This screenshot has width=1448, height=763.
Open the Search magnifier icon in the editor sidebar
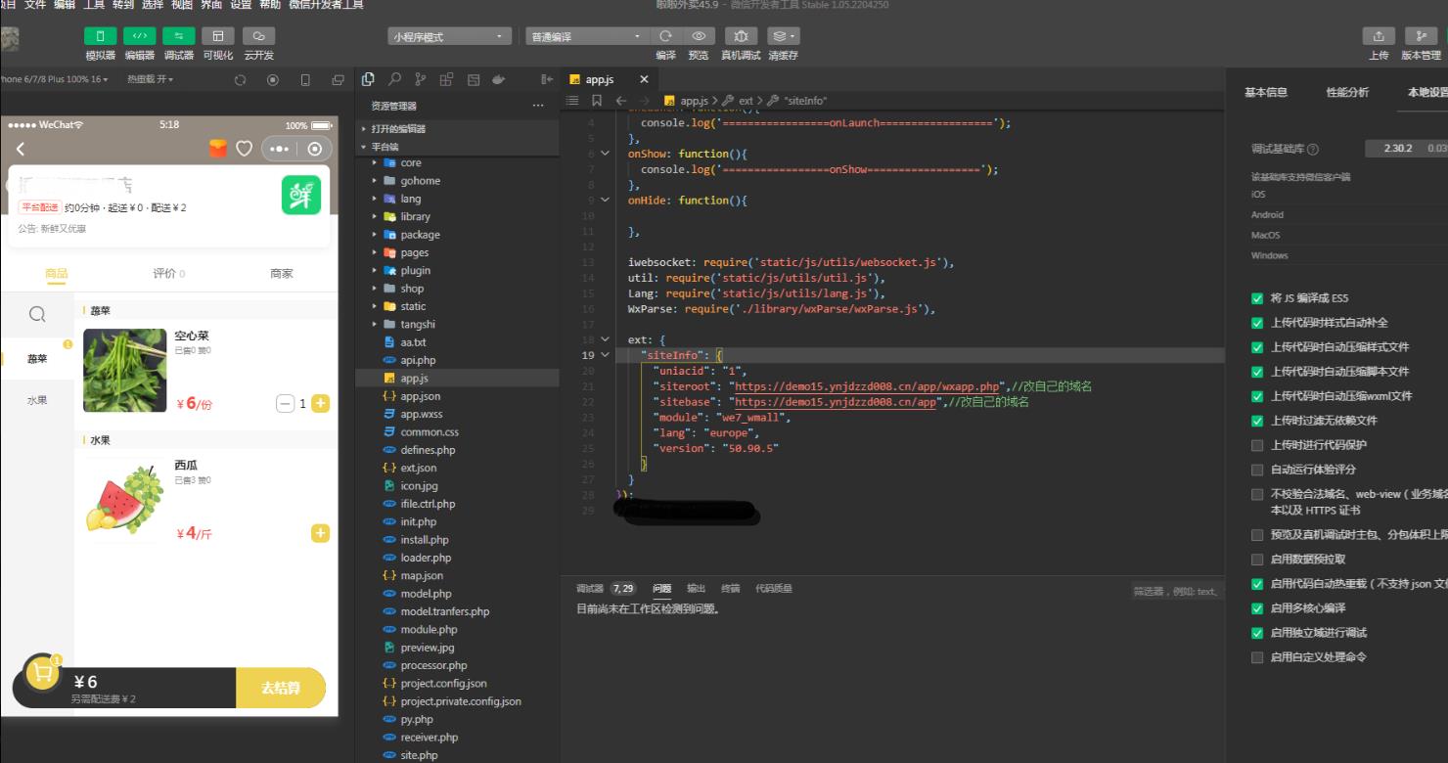394,79
